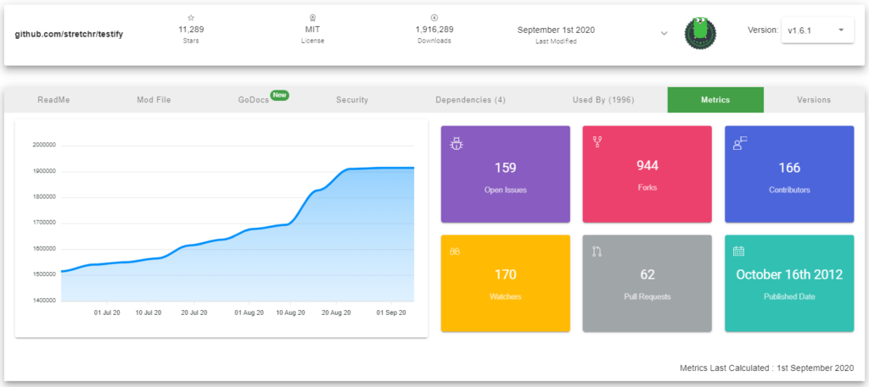Viewport: 869px width, 387px height.
Task: Click the star icon above Stars count
Action: click(x=191, y=17)
